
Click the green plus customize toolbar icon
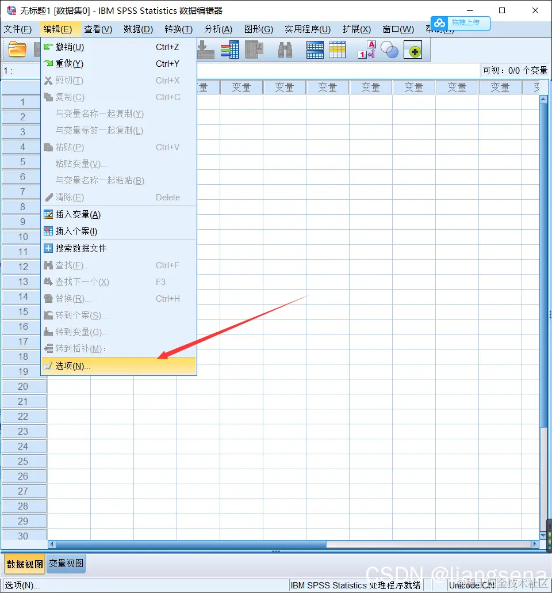click(x=413, y=50)
